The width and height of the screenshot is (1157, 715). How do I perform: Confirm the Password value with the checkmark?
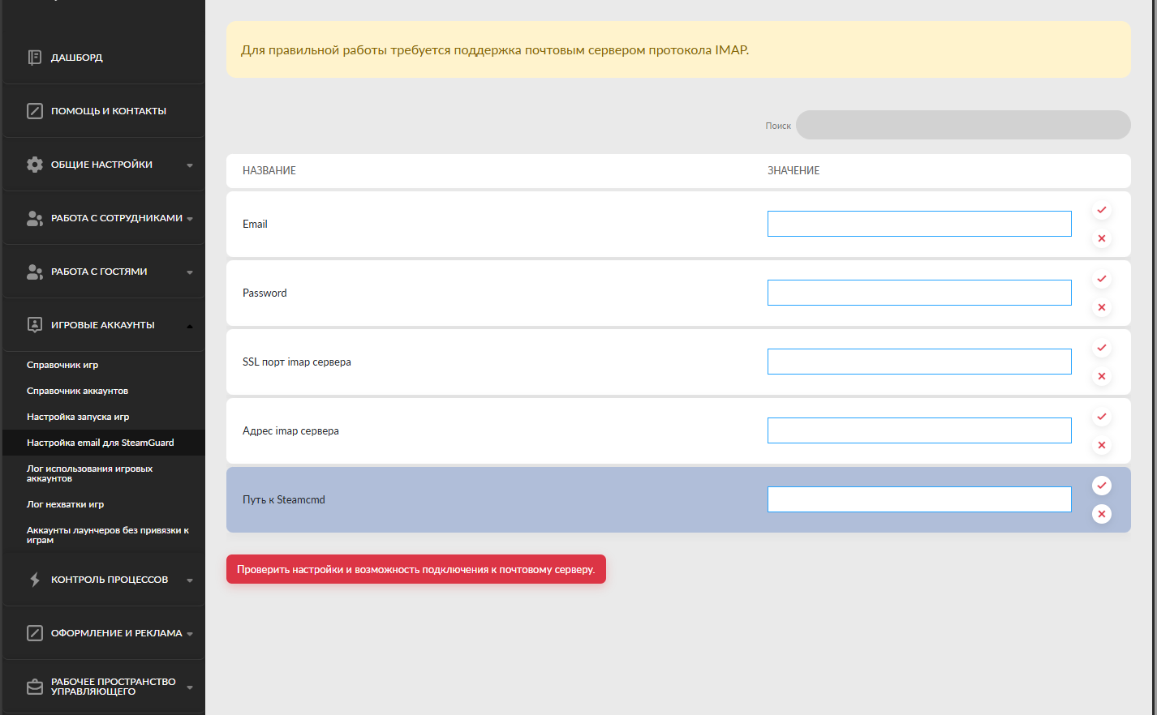click(x=1102, y=279)
